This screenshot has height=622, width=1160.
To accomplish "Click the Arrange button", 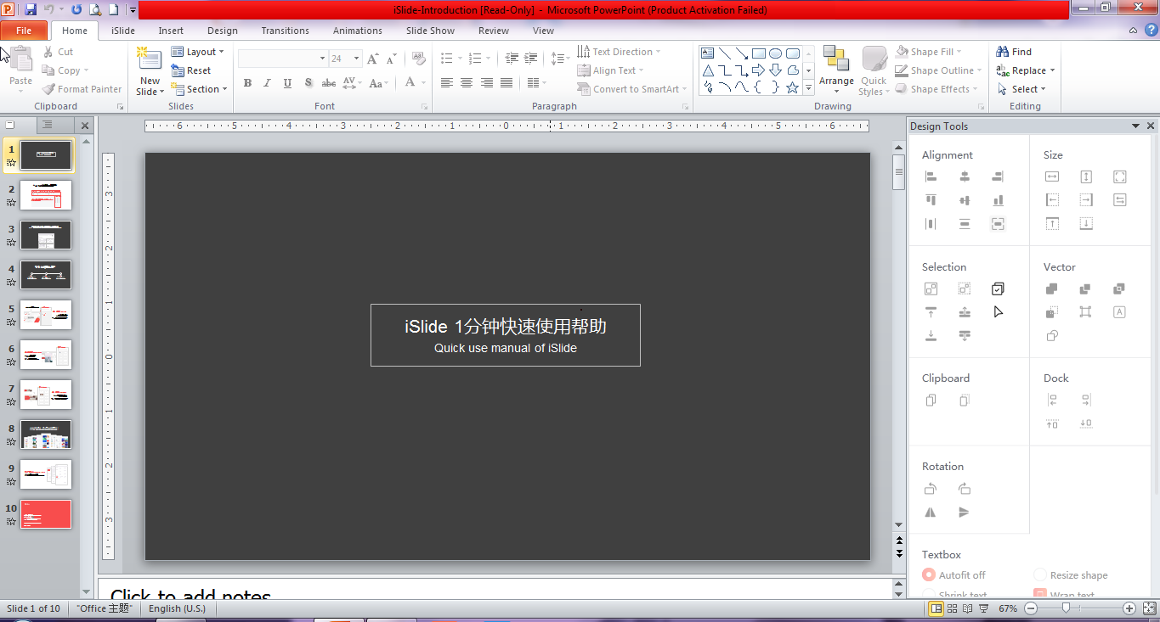I will click(836, 71).
